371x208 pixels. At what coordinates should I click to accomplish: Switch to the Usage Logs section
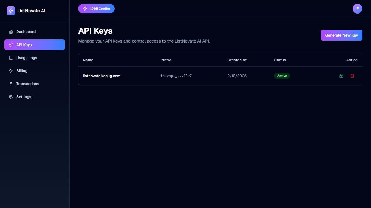[27, 58]
